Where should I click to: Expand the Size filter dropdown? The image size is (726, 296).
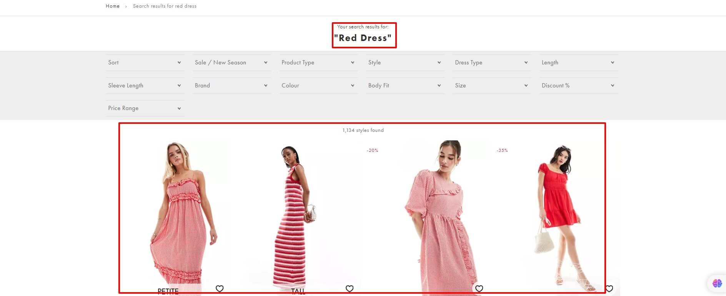click(x=491, y=86)
